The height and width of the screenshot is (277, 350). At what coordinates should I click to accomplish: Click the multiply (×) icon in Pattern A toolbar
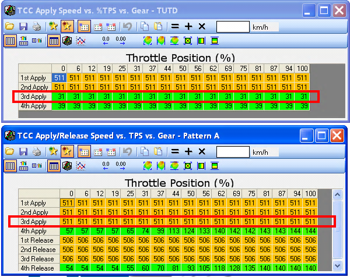click(202, 151)
